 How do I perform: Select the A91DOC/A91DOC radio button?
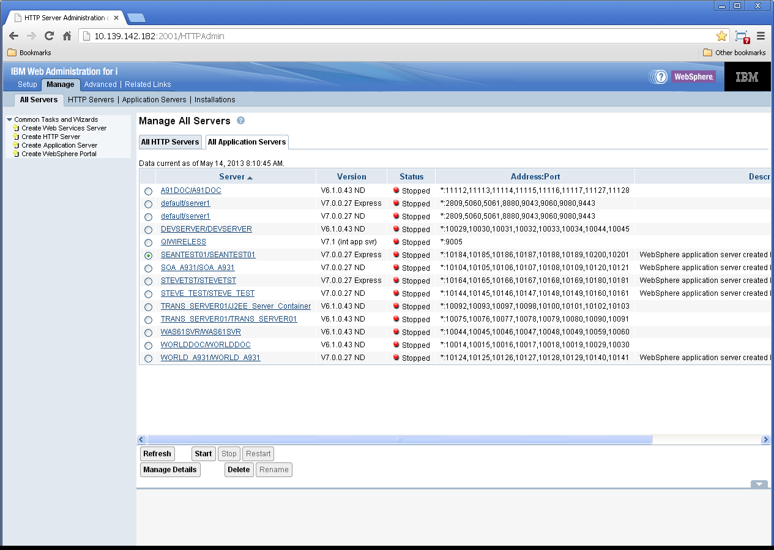148,191
